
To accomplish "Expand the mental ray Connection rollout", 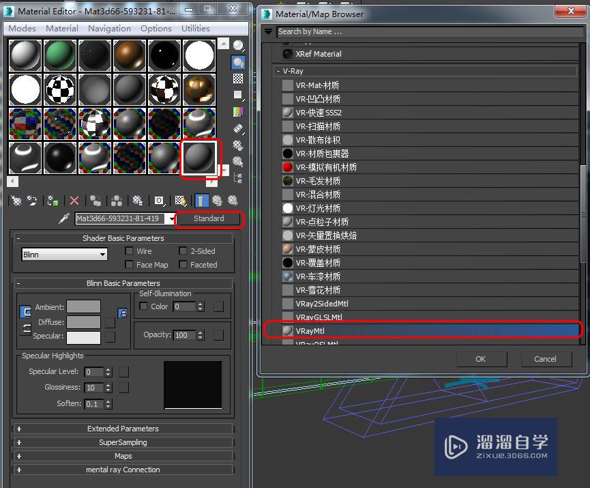I will pyautogui.click(x=123, y=470).
